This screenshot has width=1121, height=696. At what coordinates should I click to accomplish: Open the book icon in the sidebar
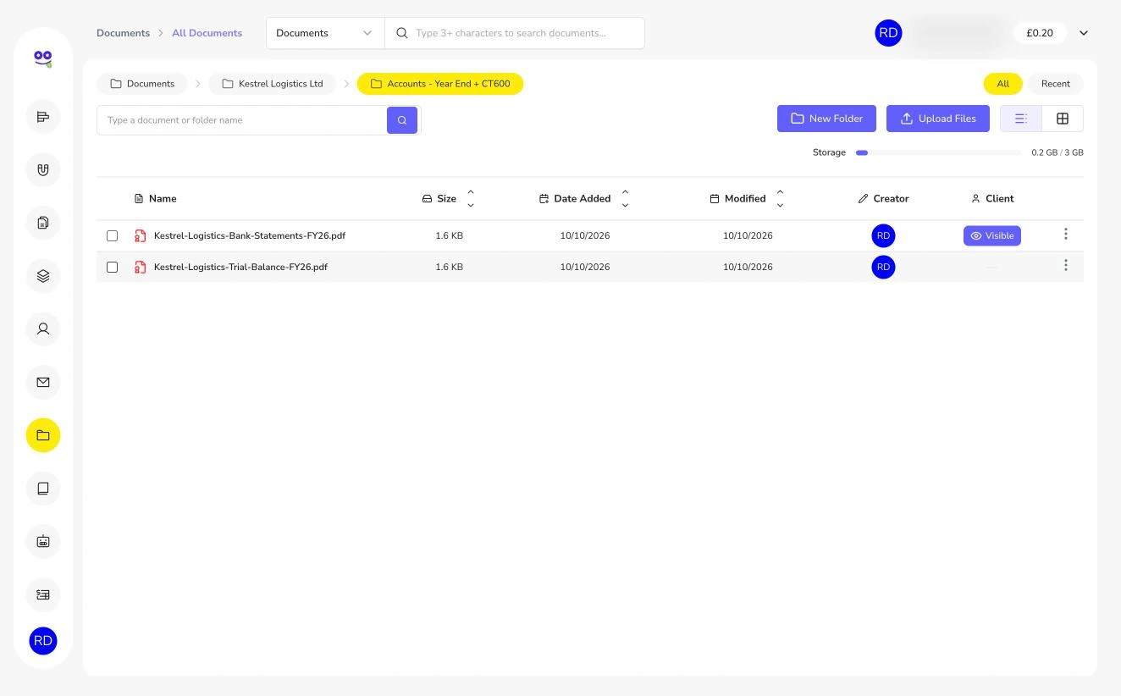pyautogui.click(x=43, y=489)
